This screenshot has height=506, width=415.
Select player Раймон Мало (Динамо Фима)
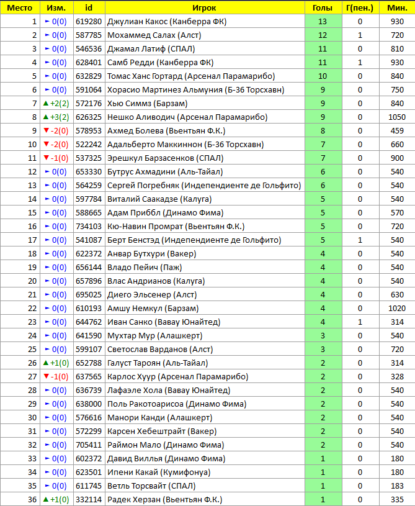pos(166,445)
